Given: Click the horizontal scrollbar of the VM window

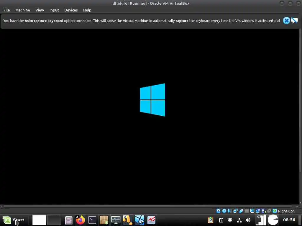Looking at the screenshot, I should point(148,206).
